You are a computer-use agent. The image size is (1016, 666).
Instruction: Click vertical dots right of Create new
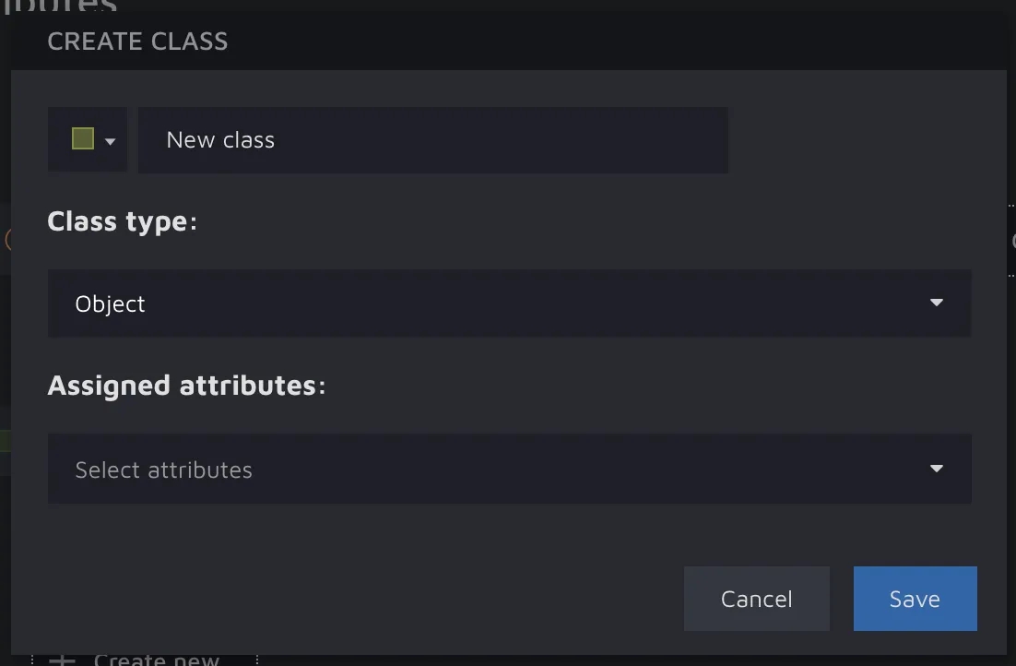point(257,660)
